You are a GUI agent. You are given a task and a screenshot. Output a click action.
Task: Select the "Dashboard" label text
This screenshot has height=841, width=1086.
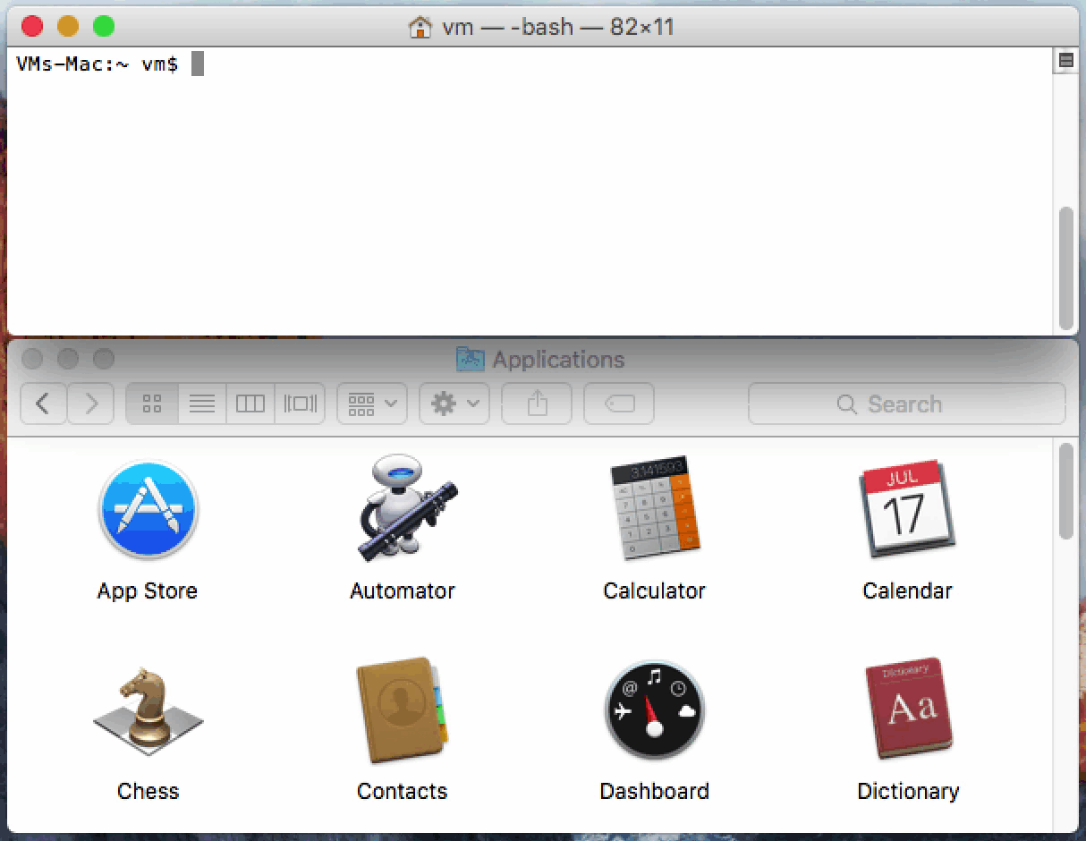point(654,792)
